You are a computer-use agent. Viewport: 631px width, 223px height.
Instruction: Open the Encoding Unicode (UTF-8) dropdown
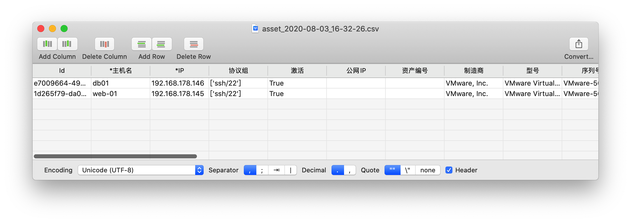tap(141, 170)
